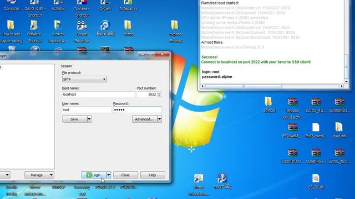Click the 'Connect to localhost on port 2022' message

coord(256,62)
